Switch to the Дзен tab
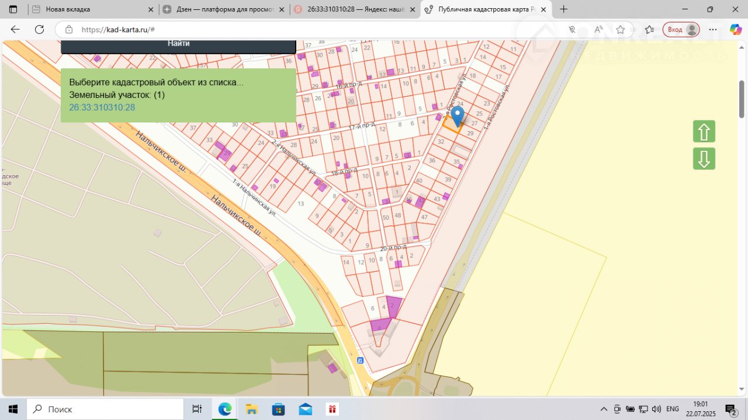Image resolution: width=748 pixels, height=420 pixels. pyautogui.click(x=225, y=9)
